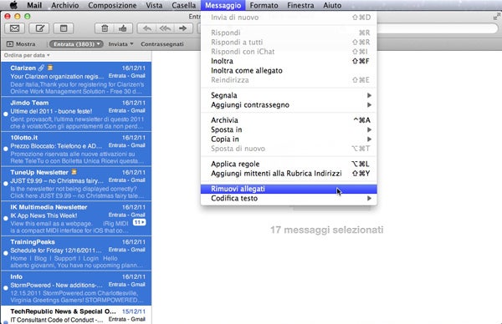Select Info StormPowered message
Viewport: 502px width, 324px height.
point(76,288)
